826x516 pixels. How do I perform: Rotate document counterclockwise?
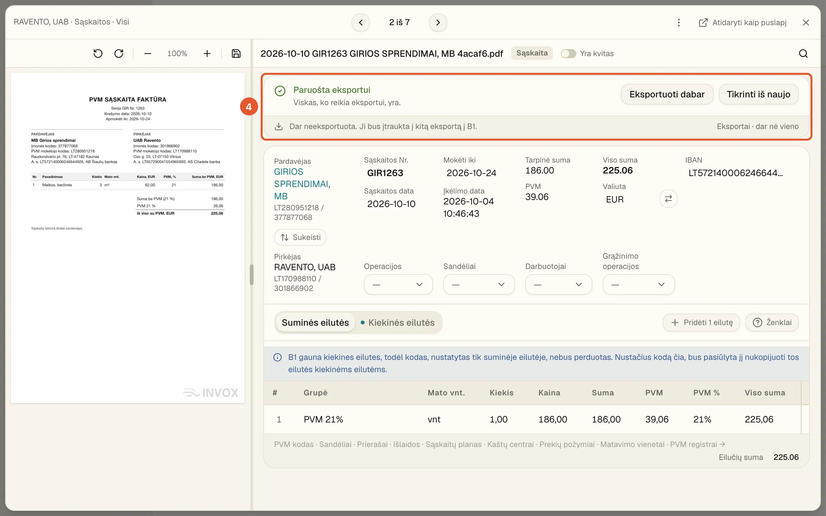point(98,54)
